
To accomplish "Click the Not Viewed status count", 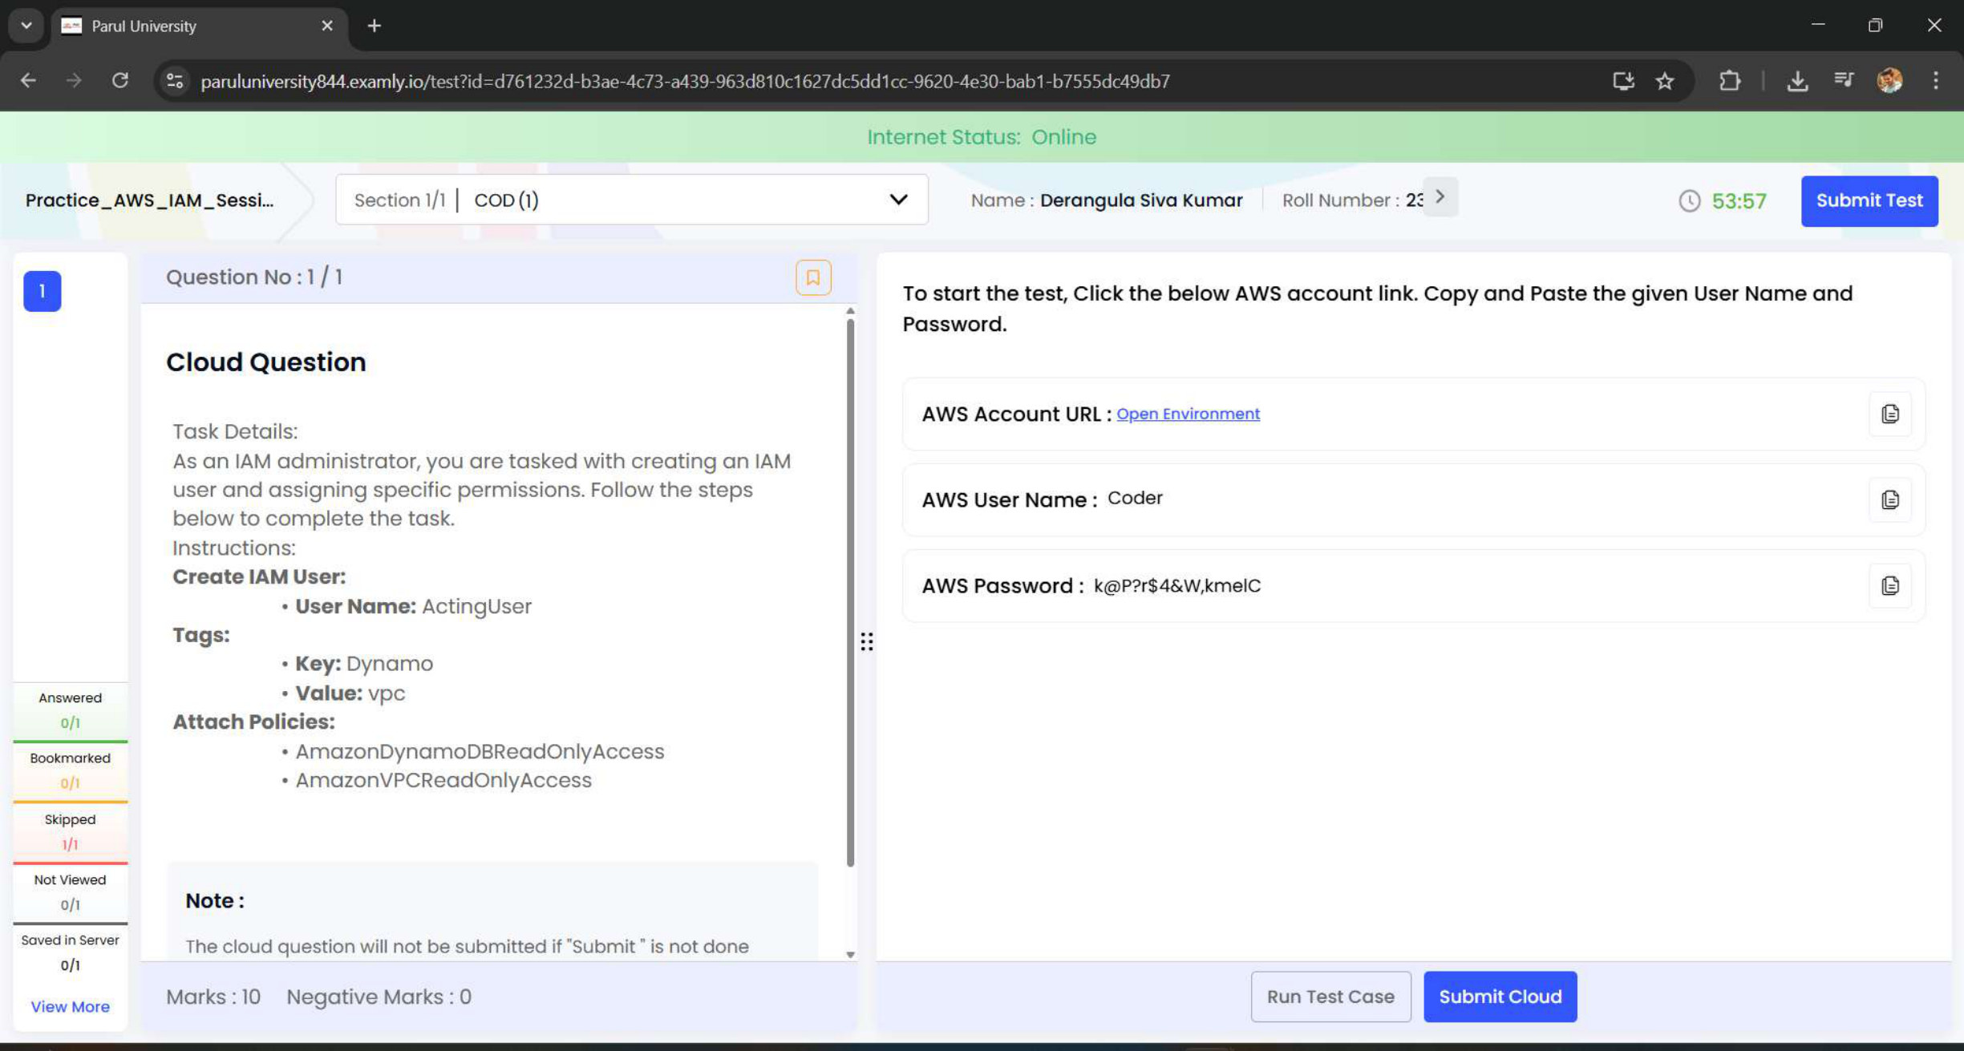I will pyautogui.click(x=71, y=904).
